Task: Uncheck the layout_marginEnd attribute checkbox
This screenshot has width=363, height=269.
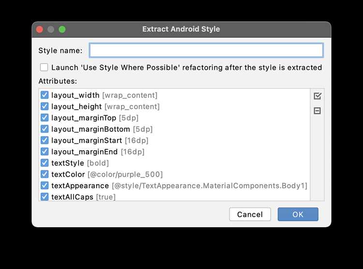Action: (45, 152)
